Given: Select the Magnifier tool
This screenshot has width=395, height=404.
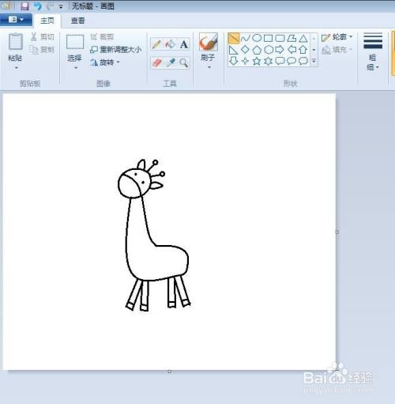Looking at the screenshot, I should point(184,63).
